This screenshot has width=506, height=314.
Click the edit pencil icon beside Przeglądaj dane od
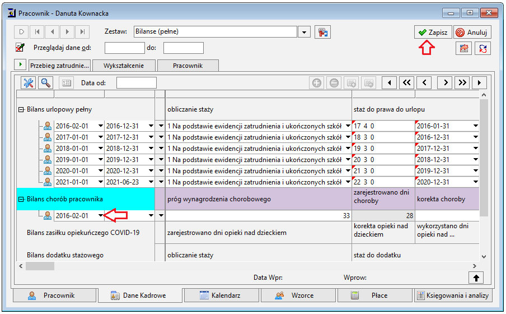20,48
